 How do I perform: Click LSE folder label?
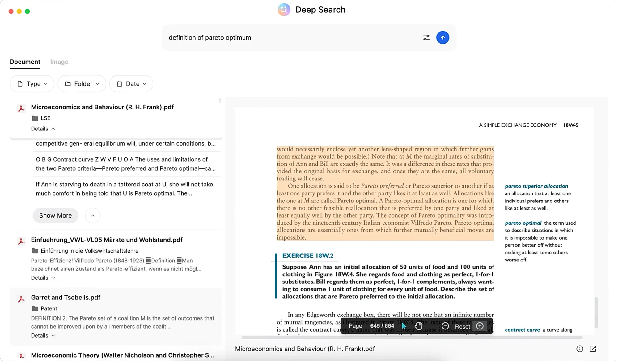point(45,118)
